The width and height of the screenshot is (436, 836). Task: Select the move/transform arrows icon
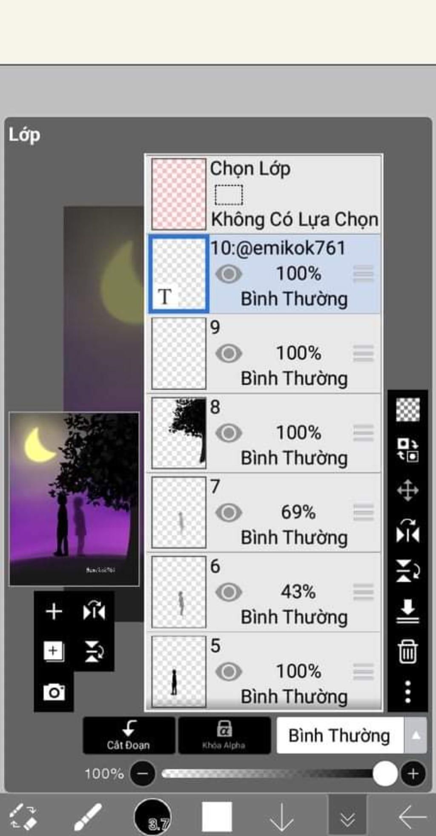(407, 490)
